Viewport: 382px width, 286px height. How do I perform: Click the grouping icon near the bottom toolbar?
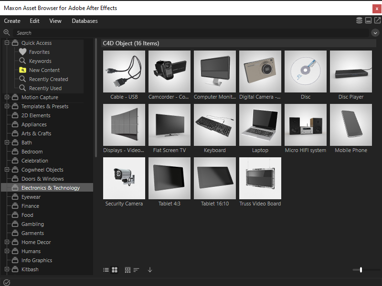(127, 270)
